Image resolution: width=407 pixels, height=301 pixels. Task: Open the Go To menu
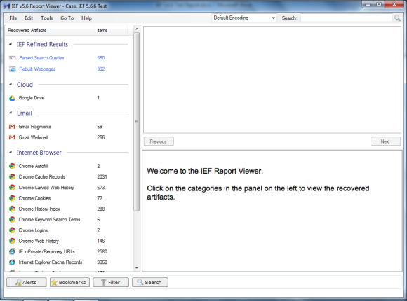point(67,18)
